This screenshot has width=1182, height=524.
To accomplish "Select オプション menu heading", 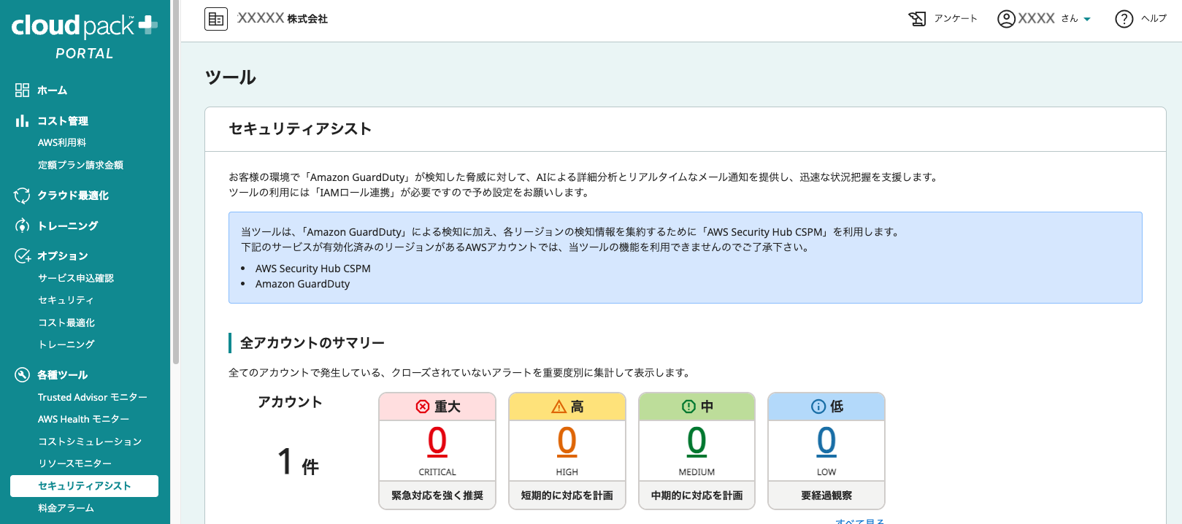I will pos(63,255).
